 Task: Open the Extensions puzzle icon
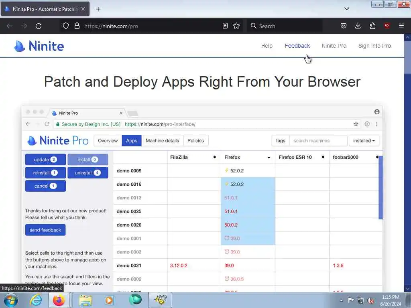(x=372, y=26)
